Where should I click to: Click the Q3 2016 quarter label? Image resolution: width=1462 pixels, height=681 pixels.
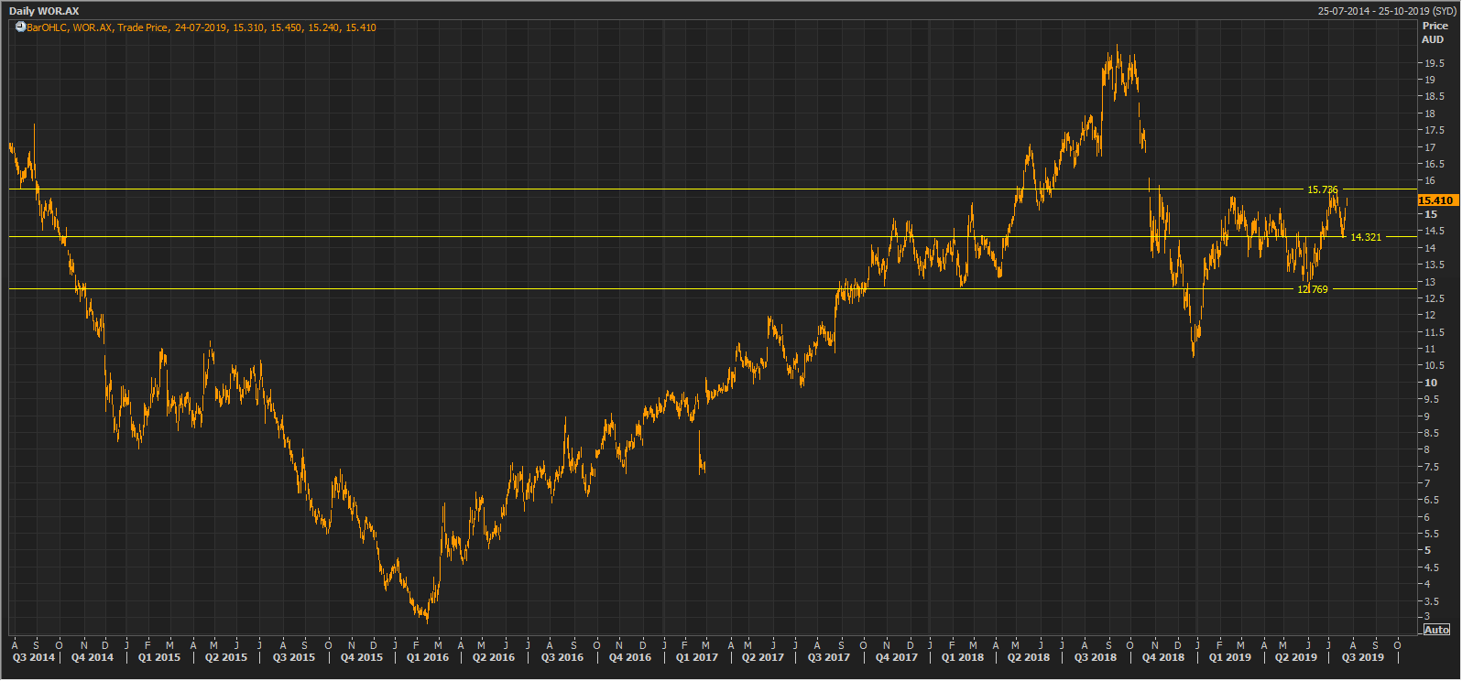click(562, 657)
